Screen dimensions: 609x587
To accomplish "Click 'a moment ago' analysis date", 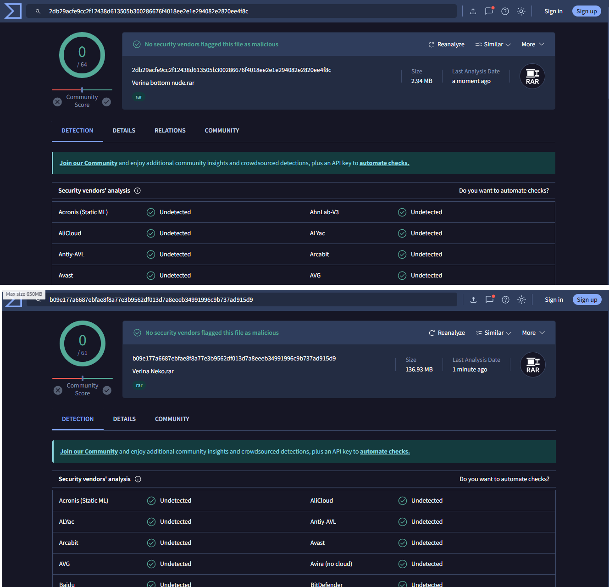I will (x=471, y=81).
